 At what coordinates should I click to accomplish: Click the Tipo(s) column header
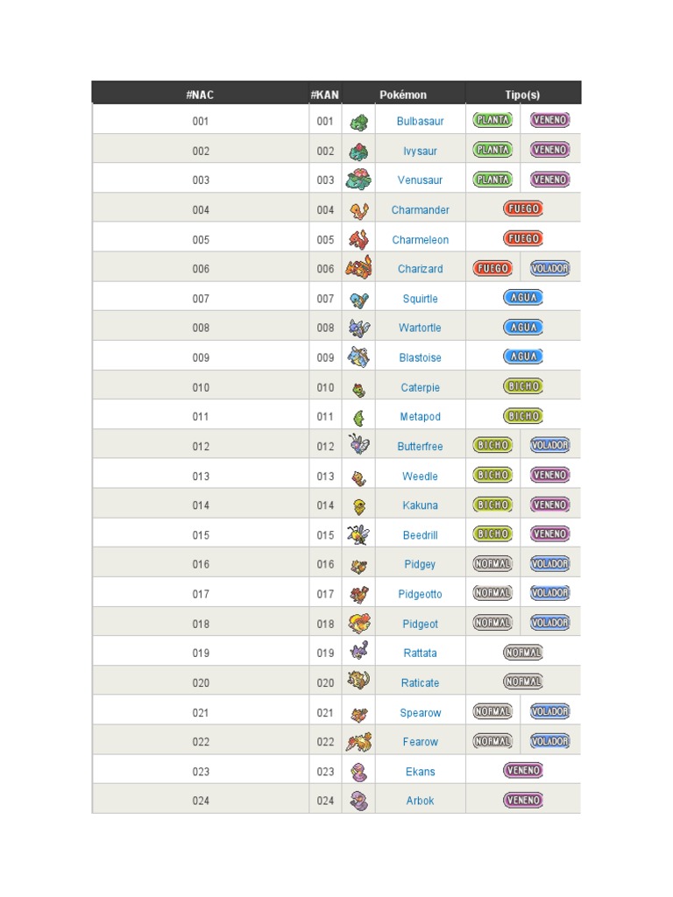coord(522,95)
